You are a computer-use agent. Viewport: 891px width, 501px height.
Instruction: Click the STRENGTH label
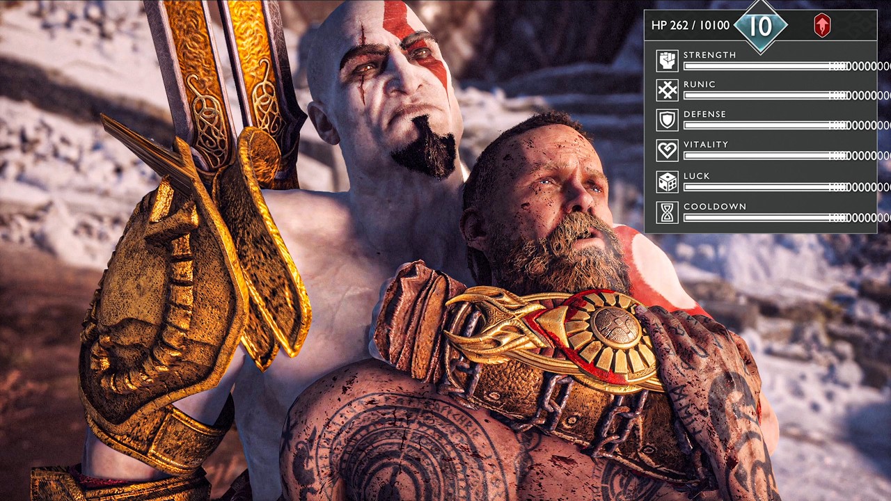[x=710, y=55]
